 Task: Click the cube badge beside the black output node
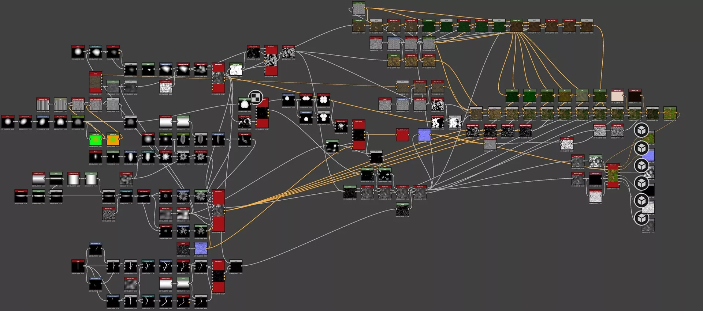click(641, 183)
